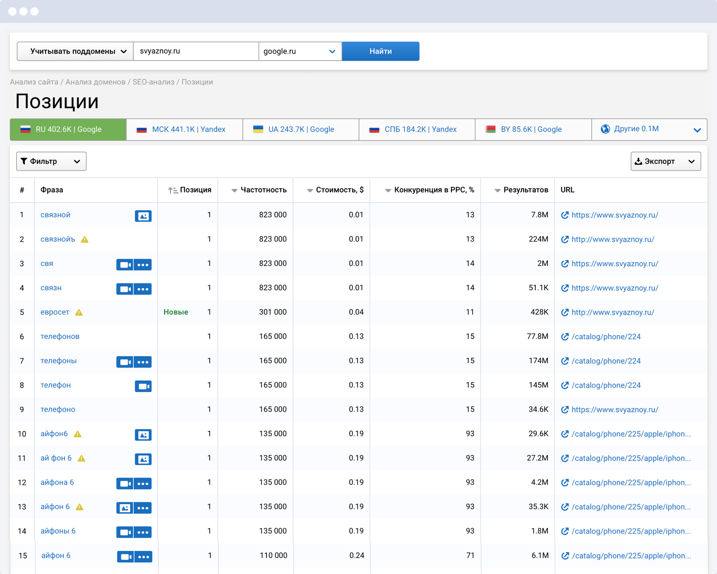Viewport: 717px width, 574px height.
Task: Open three-dots icon in айфоны 6 row
Action: (x=143, y=532)
